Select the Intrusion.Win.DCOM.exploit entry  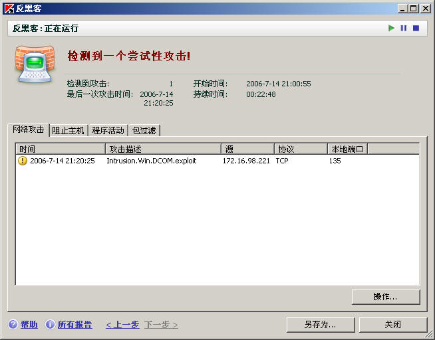(152, 161)
